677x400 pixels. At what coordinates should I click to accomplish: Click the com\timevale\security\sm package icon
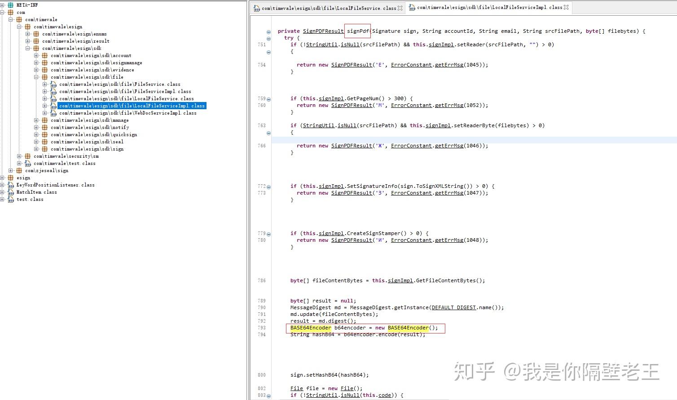tap(27, 156)
